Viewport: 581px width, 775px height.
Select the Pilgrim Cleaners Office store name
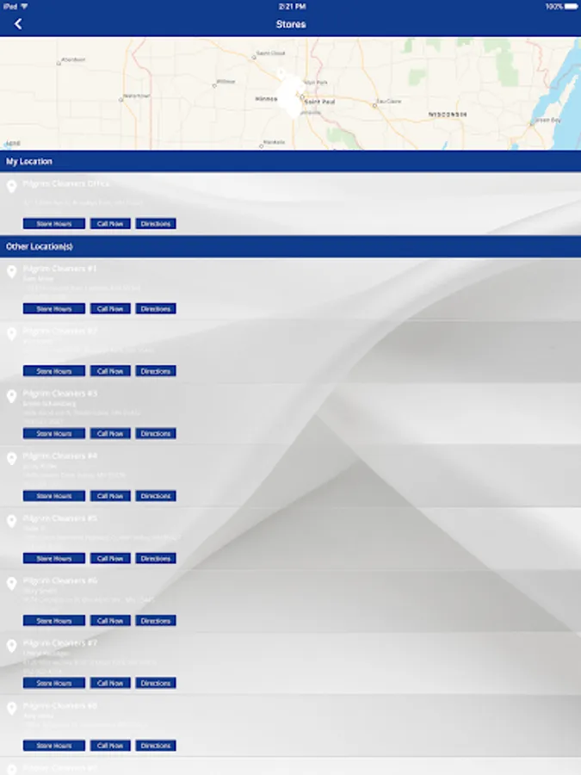(66, 183)
